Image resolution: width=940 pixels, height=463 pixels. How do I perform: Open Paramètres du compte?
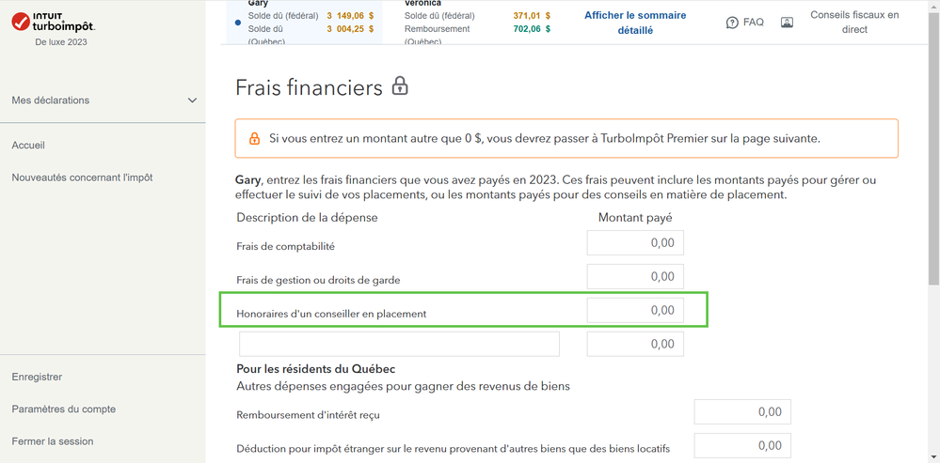(64, 409)
